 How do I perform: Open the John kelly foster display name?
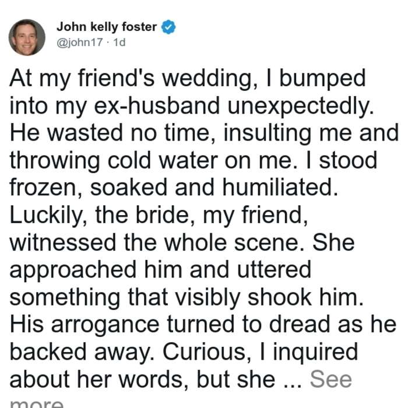107,27
